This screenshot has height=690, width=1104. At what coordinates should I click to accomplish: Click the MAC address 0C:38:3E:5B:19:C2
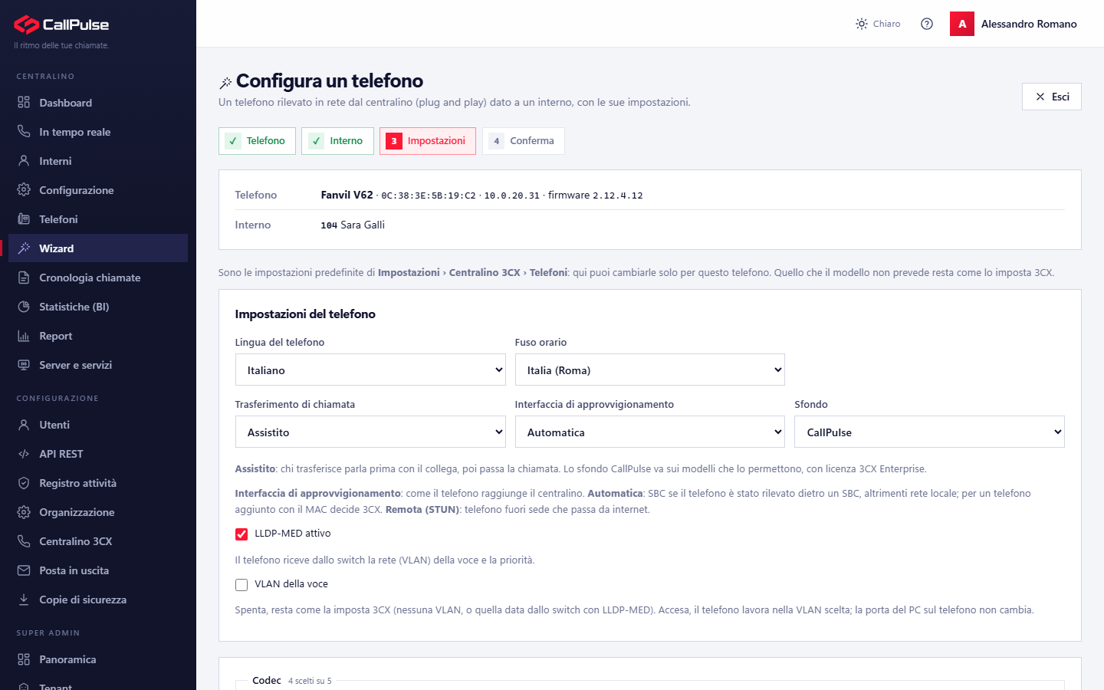[429, 195]
